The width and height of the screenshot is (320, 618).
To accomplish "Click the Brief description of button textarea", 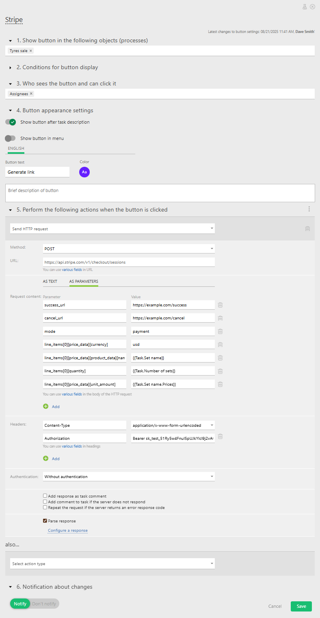I will (x=160, y=193).
